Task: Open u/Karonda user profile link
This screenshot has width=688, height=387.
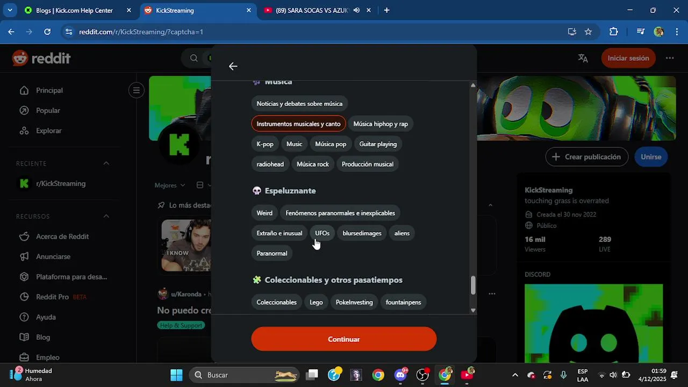Action: tap(186, 294)
